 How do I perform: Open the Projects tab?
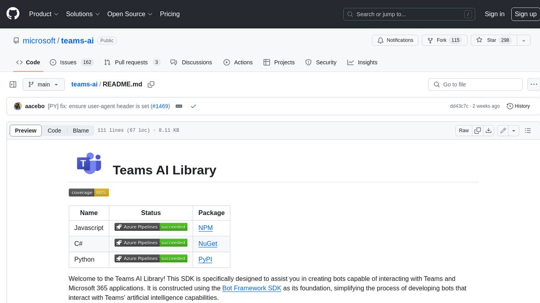(279, 62)
